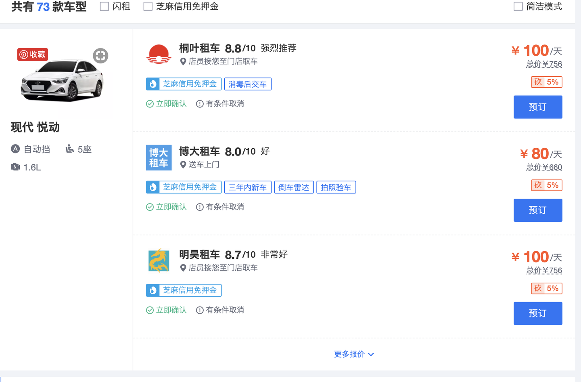Image resolution: width=581 pixels, height=382 pixels.
Task: Open 博大租车 vendor name
Action: tap(199, 151)
